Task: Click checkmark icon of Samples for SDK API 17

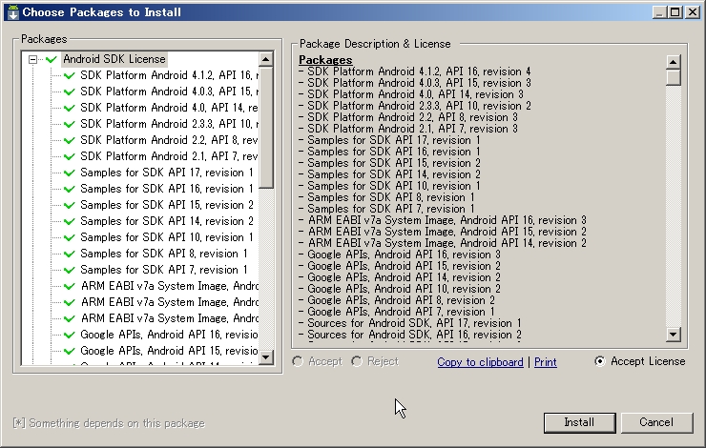Action: [70, 173]
